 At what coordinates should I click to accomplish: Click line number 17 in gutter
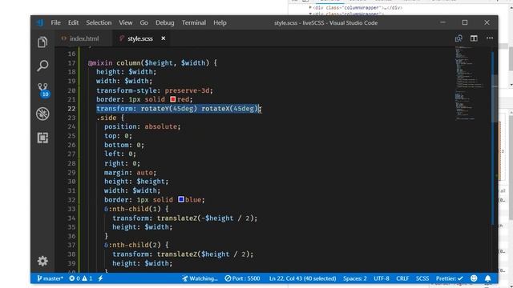point(71,62)
